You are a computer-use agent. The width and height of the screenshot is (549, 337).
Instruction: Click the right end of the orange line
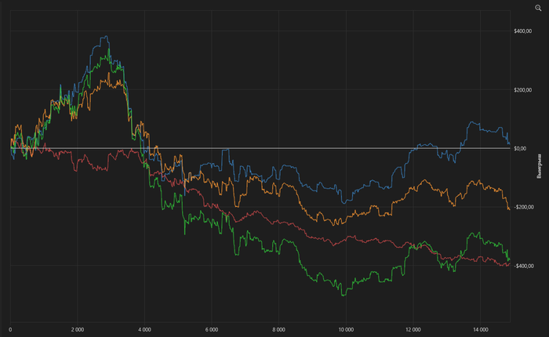(509, 209)
